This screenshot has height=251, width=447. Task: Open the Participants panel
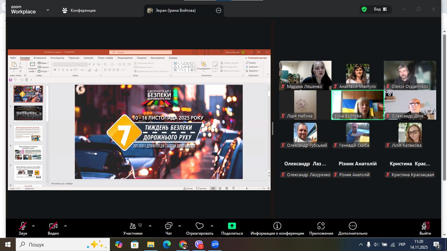click(x=133, y=228)
